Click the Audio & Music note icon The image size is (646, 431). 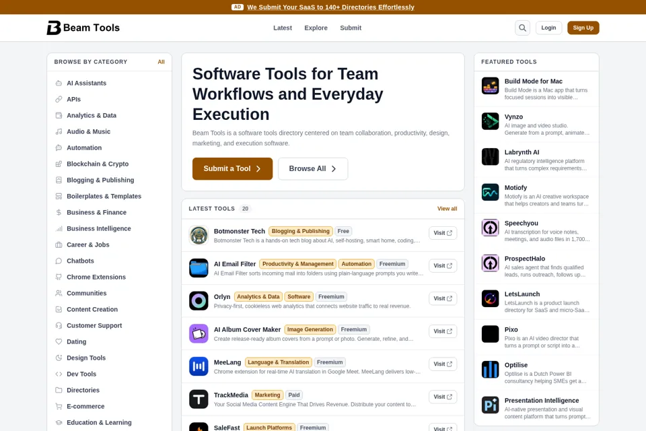[59, 131]
